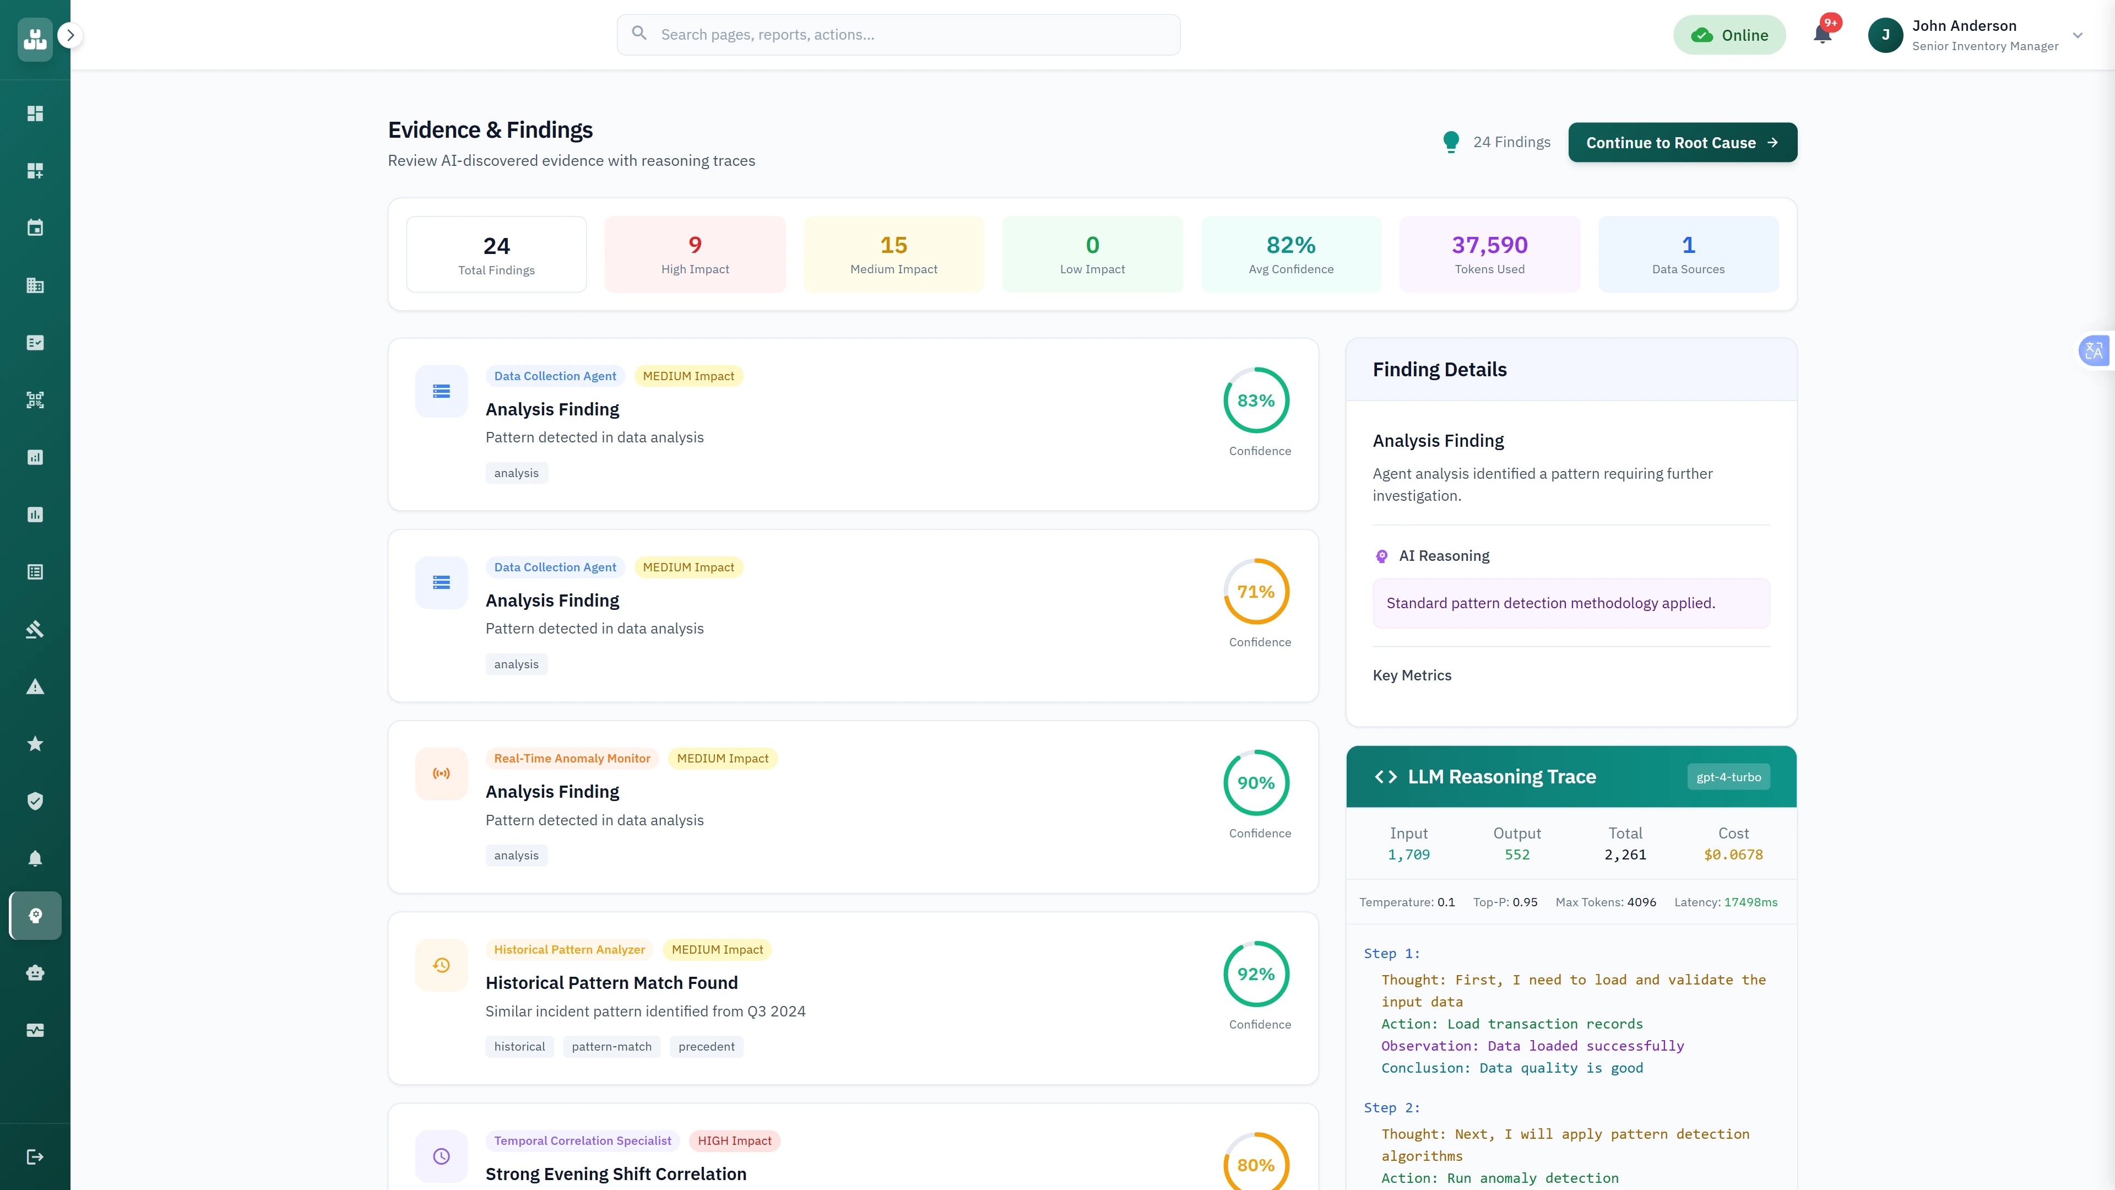Open the notifications bell in sidebar

(35, 858)
